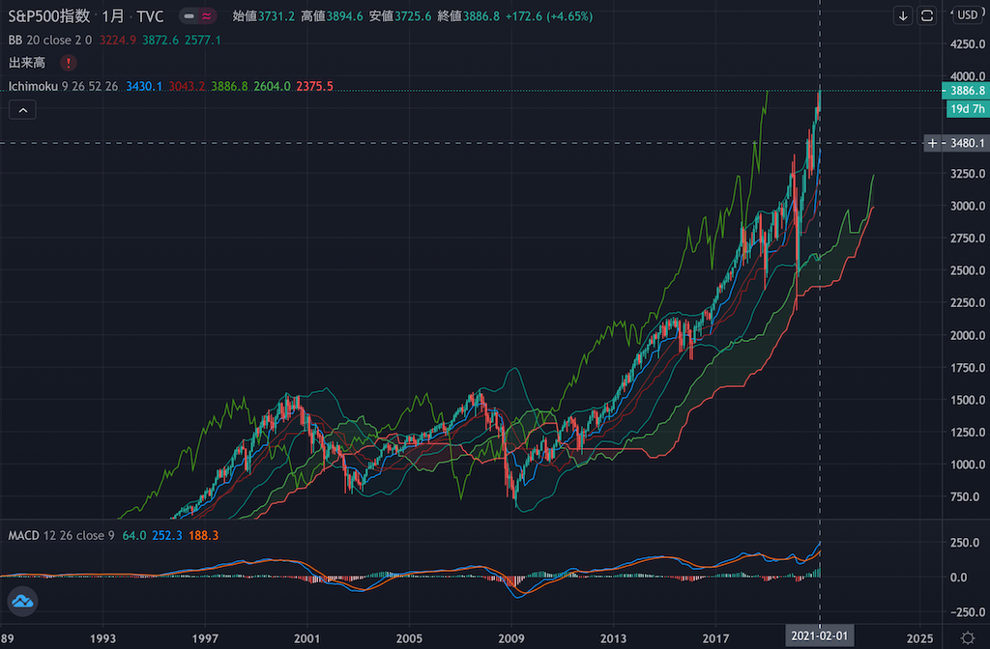The image size is (990, 649).
Task: Click the BB upper value 3872.6
Action: point(160,40)
